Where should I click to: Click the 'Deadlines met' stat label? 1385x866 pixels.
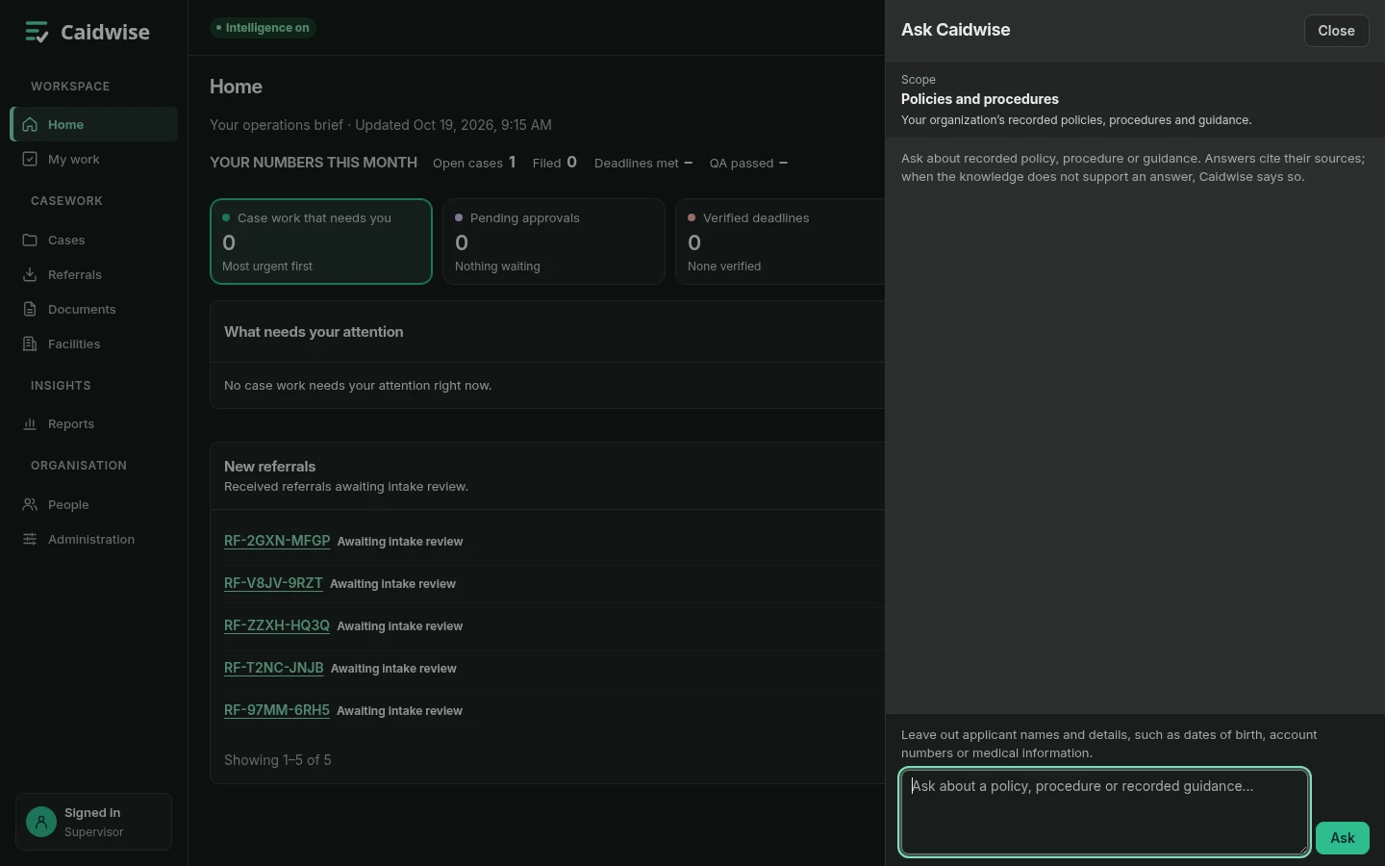click(637, 163)
